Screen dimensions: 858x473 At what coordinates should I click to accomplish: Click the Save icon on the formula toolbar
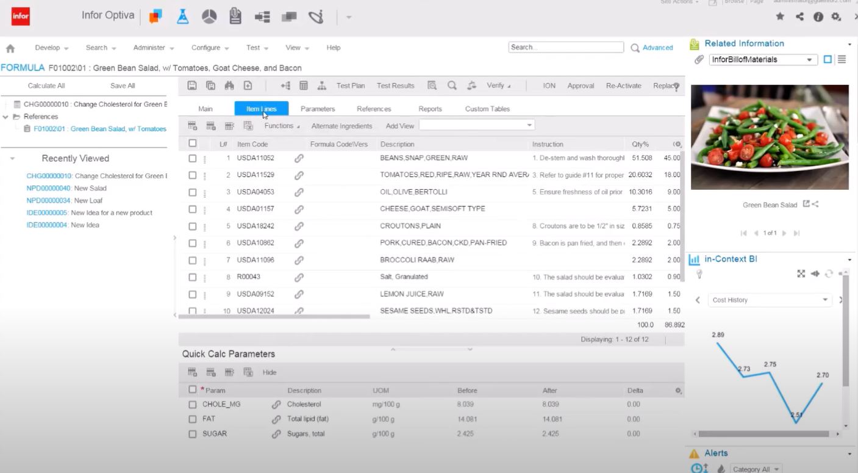click(x=193, y=85)
